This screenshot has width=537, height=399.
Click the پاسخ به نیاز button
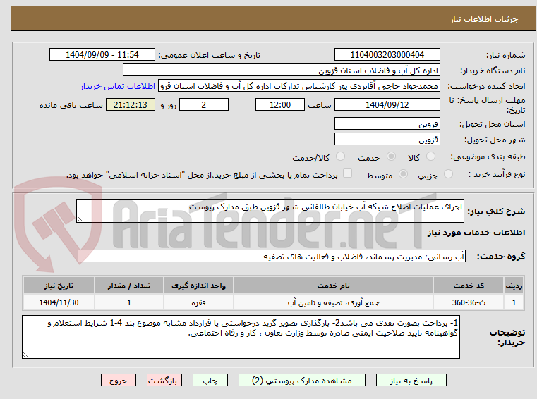[411, 381]
